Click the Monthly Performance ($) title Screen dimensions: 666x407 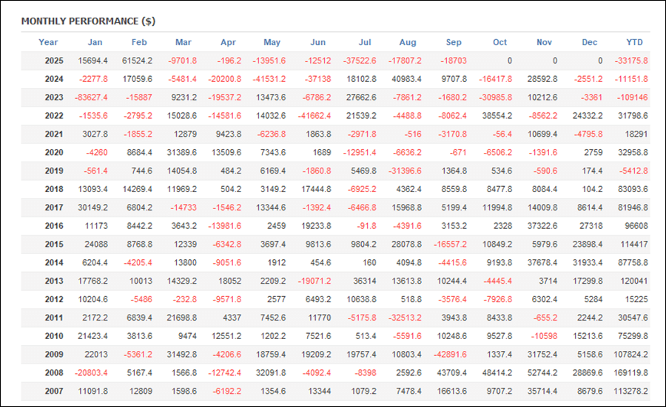coord(88,21)
